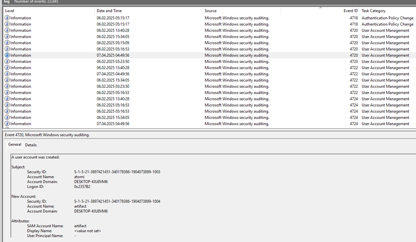Click info icon of 4722 event at 15:34:05
This screenshot has width=416, height=242.
(7, 80)
